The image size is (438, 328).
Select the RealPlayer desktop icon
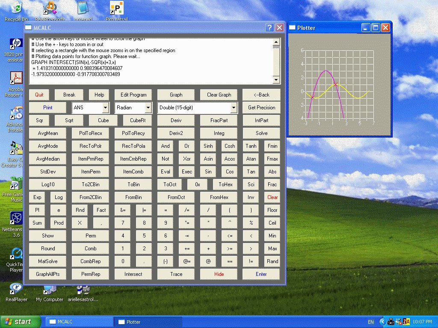(x=17, y=293)
